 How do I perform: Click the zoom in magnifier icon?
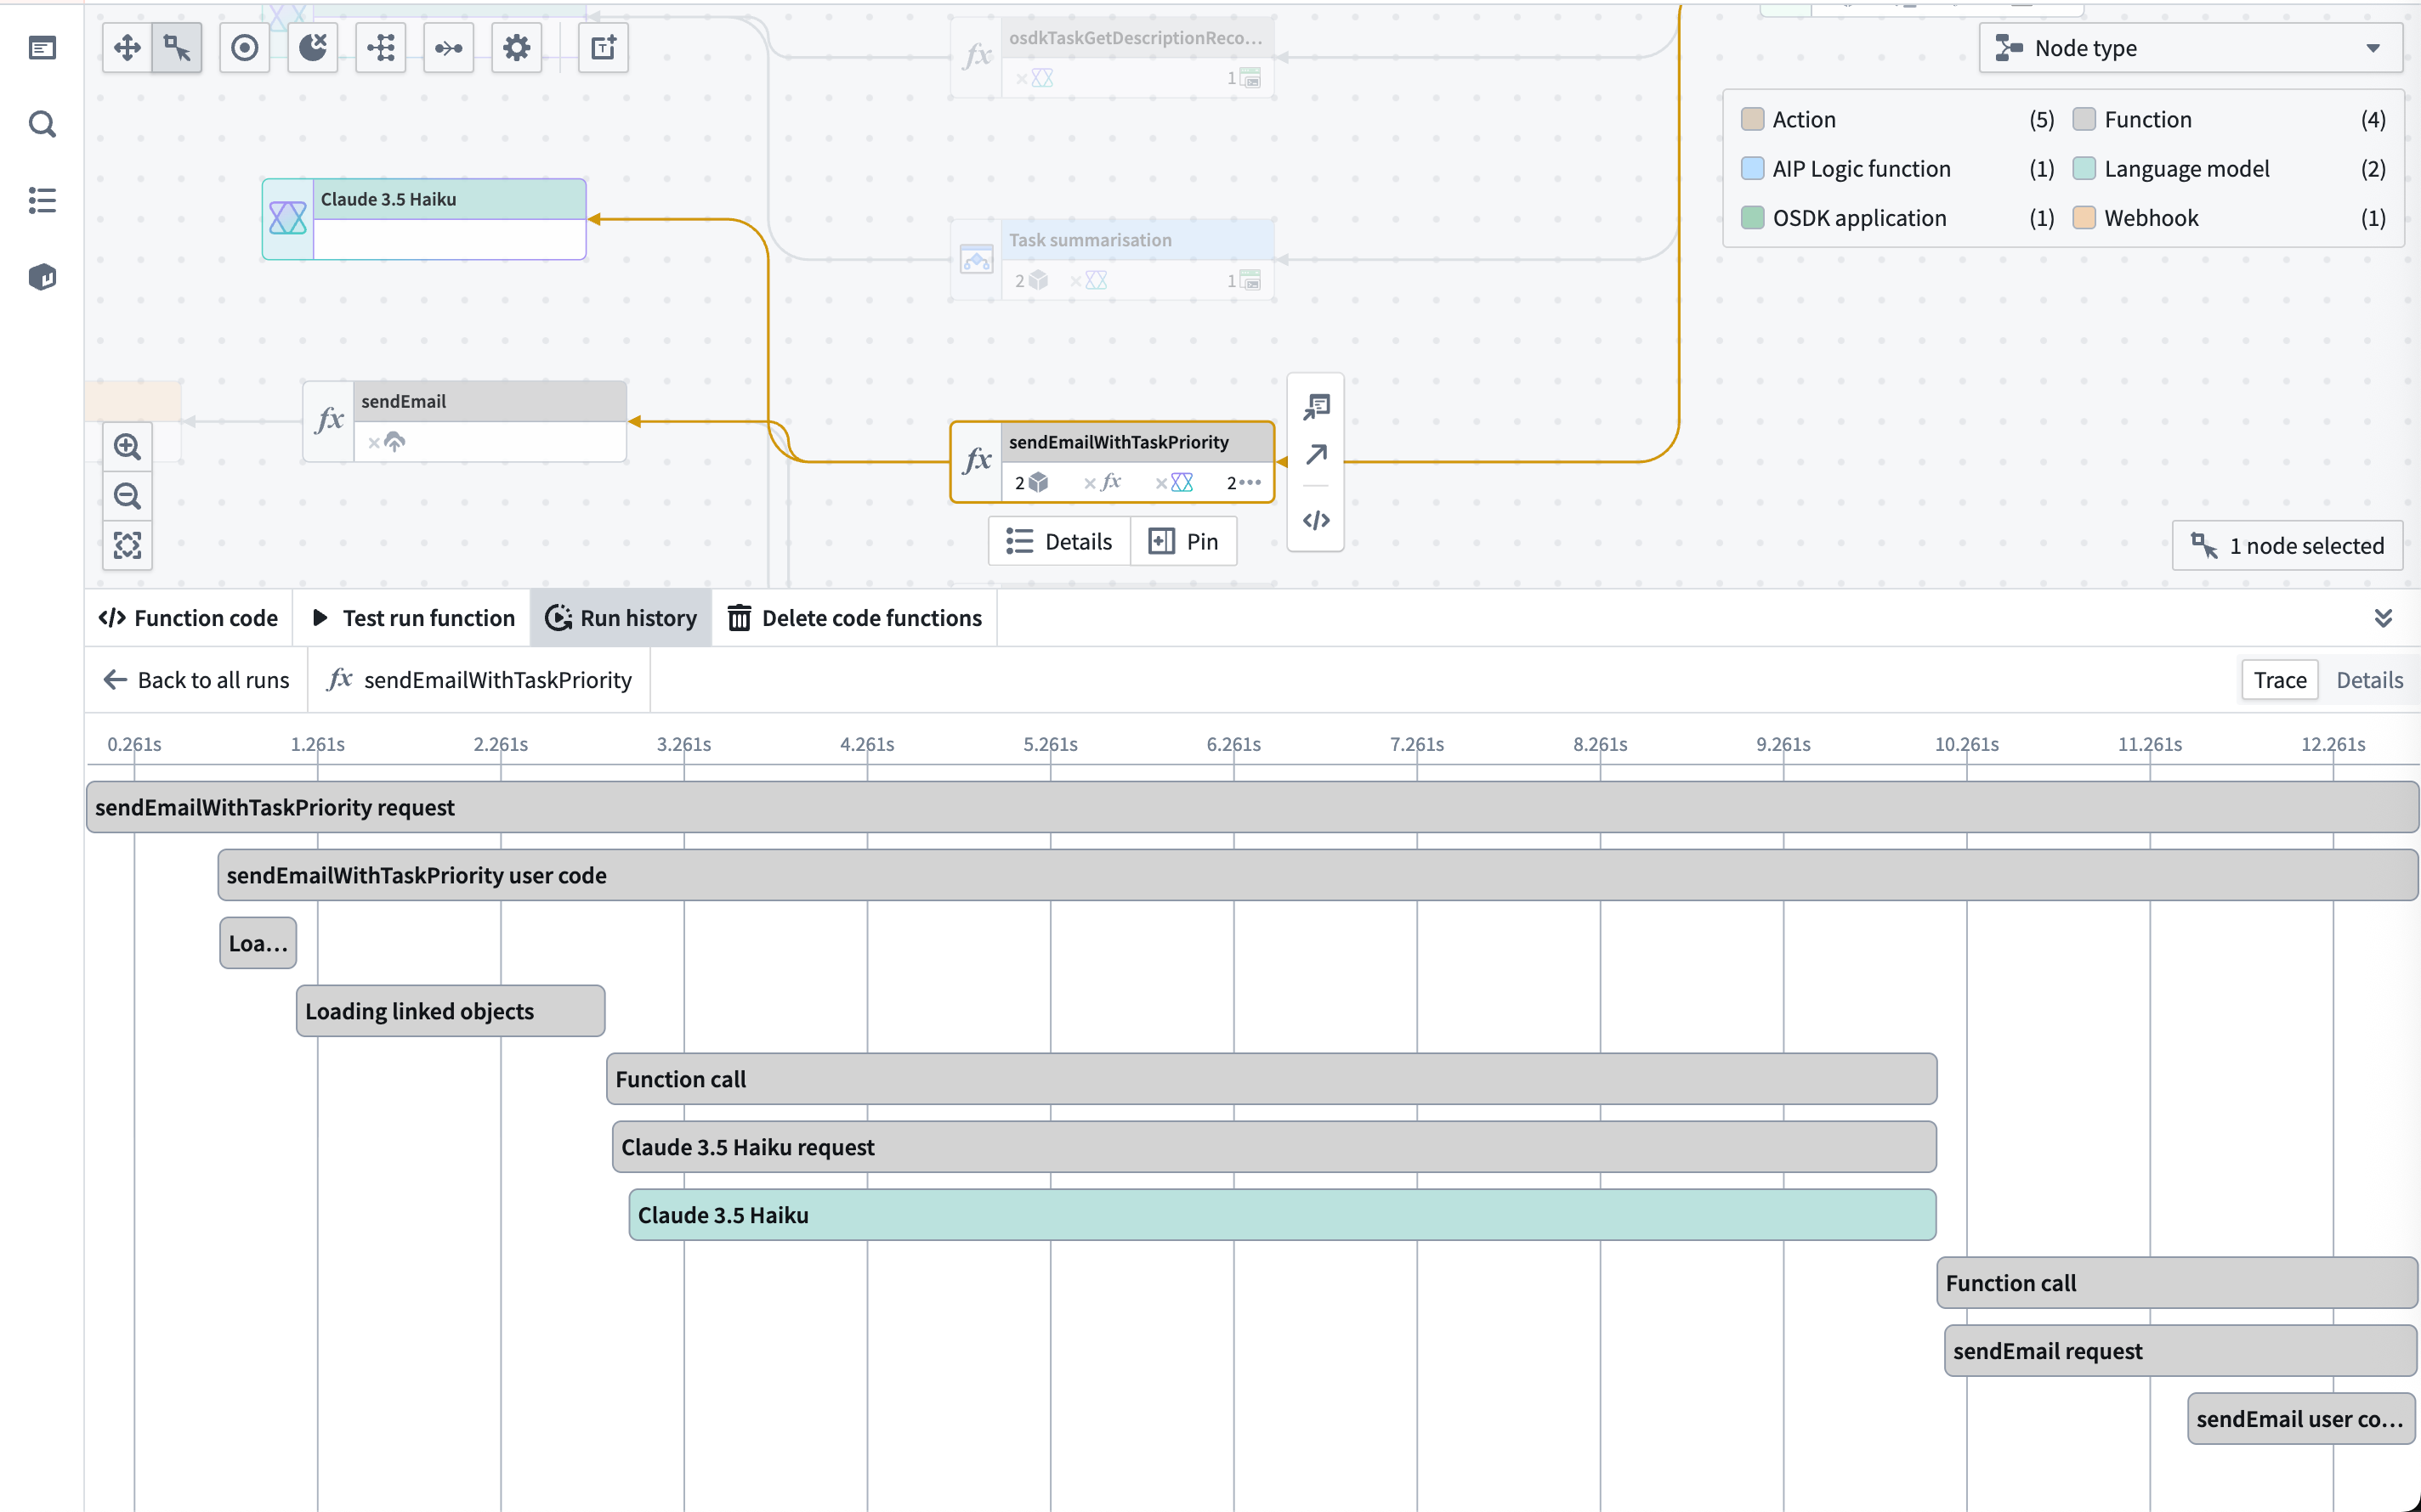[x=127, y=446]
